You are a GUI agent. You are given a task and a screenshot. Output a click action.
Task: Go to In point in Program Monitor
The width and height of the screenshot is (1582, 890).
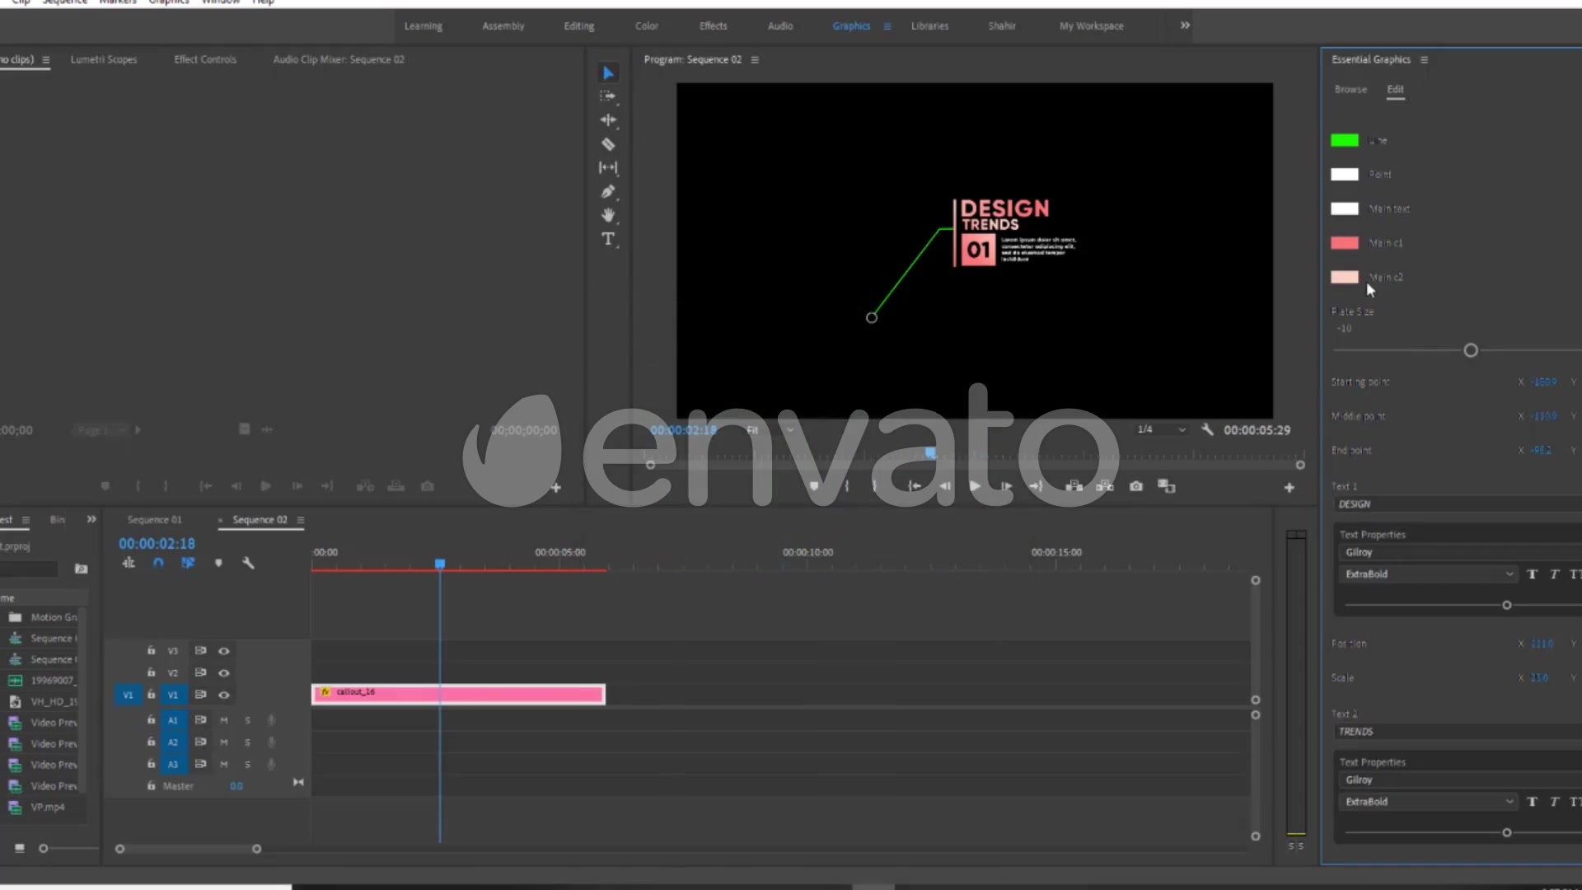point(914,486)
